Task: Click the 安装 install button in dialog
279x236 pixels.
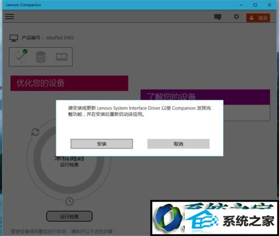Action: pyautogui.click(x=102, y=144)
